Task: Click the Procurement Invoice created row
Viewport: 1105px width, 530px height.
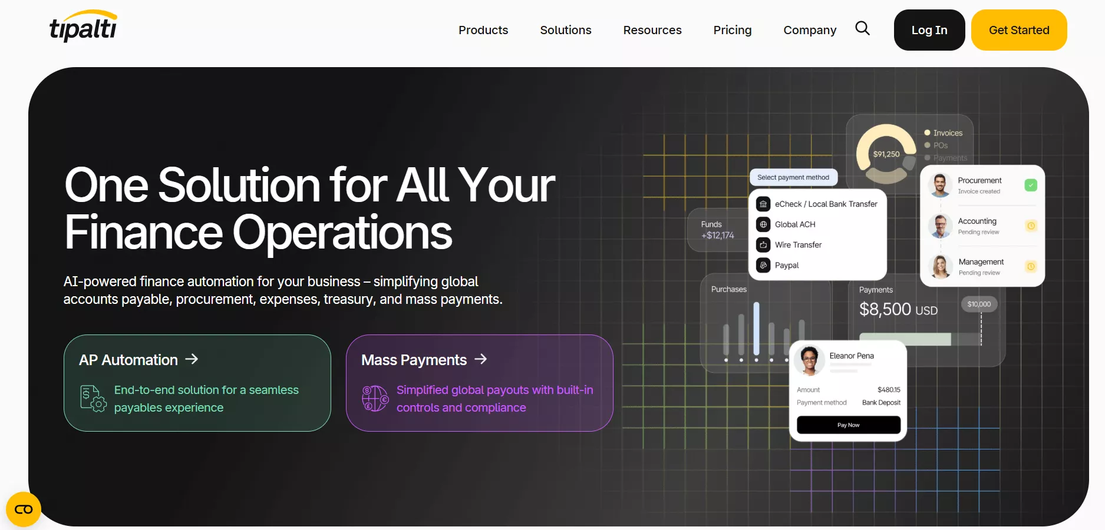Action: coord(982,185)
